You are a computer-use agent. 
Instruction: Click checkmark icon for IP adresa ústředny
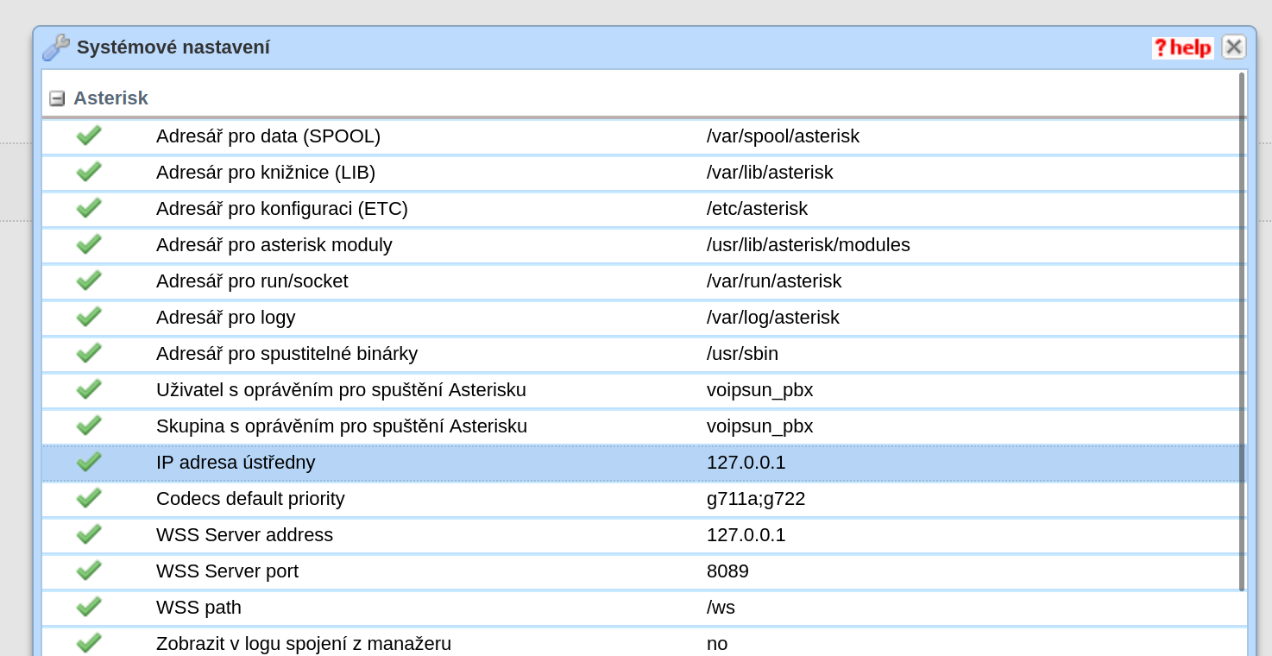click(x=89, y=462)
